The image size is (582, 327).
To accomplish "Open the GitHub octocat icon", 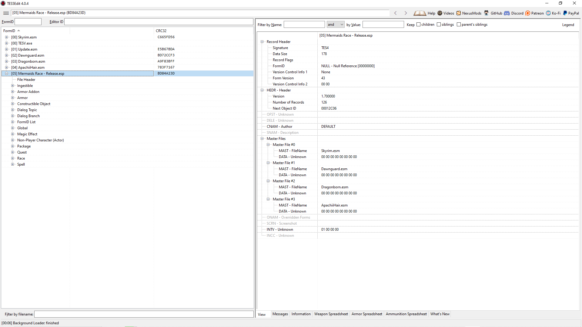I will [x=486, y=13].
